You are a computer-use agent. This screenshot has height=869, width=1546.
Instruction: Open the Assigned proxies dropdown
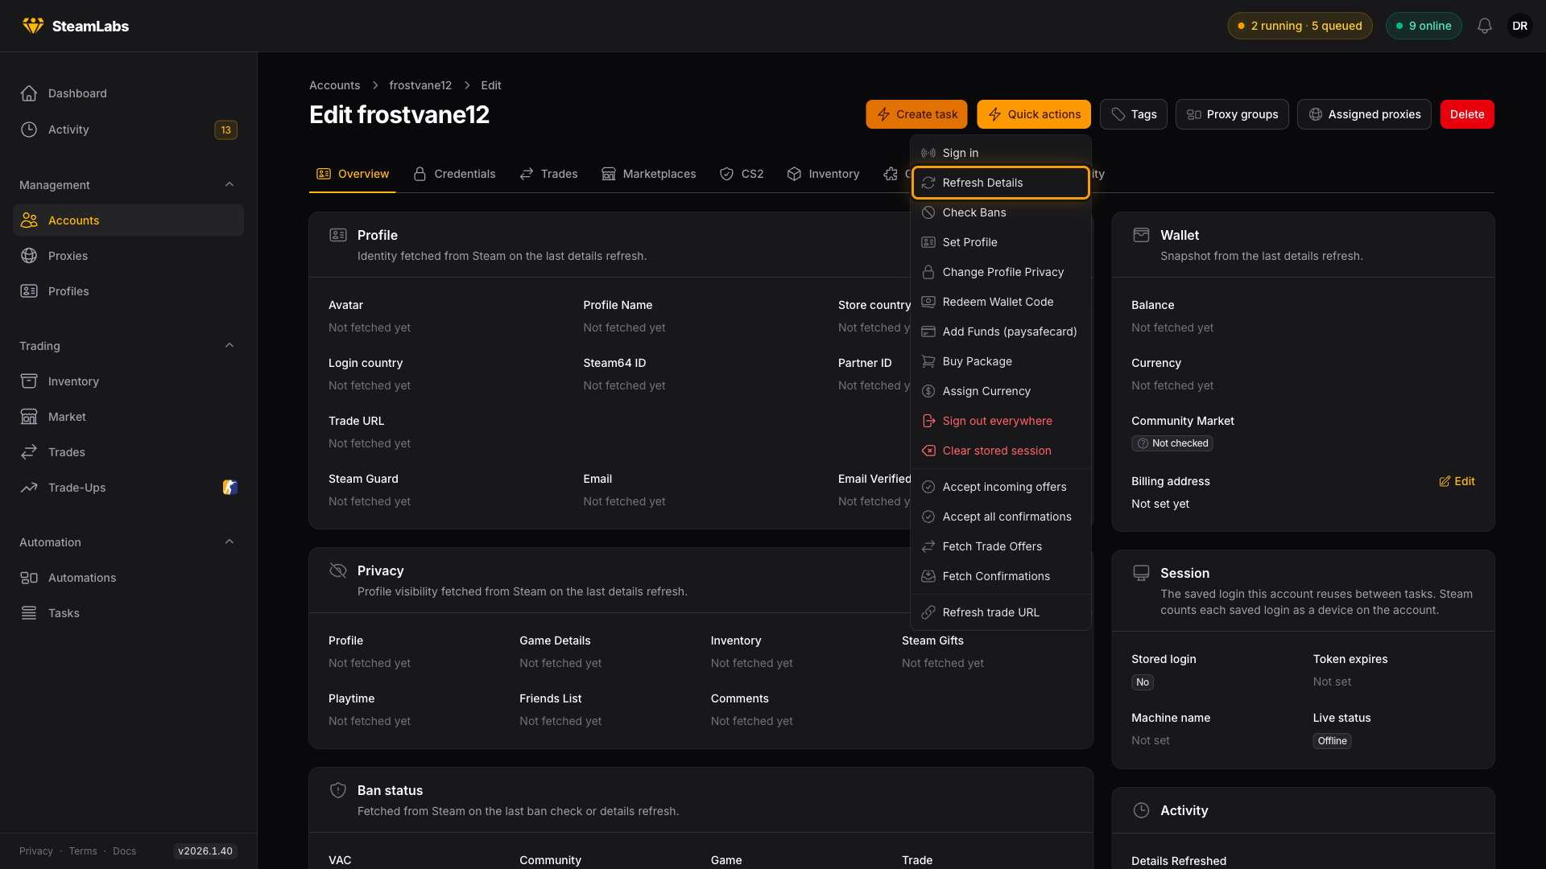(1364, 114)
